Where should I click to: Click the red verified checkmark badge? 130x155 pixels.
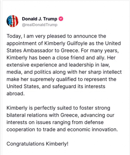61,19
